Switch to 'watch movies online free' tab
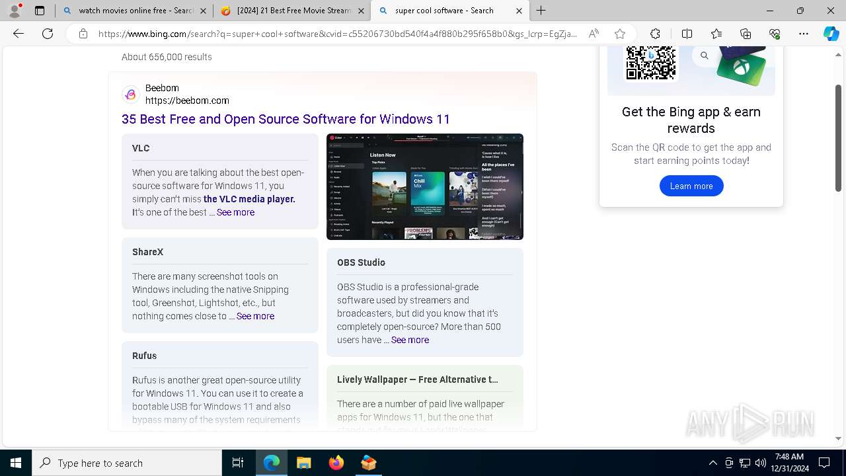Image resolution: width=846 pixels, height=476 pixels. click(134, 11)
